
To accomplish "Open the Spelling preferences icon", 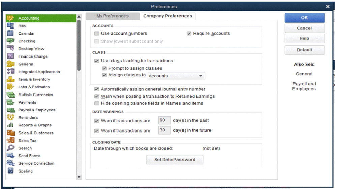I will [x=10, y=171].
